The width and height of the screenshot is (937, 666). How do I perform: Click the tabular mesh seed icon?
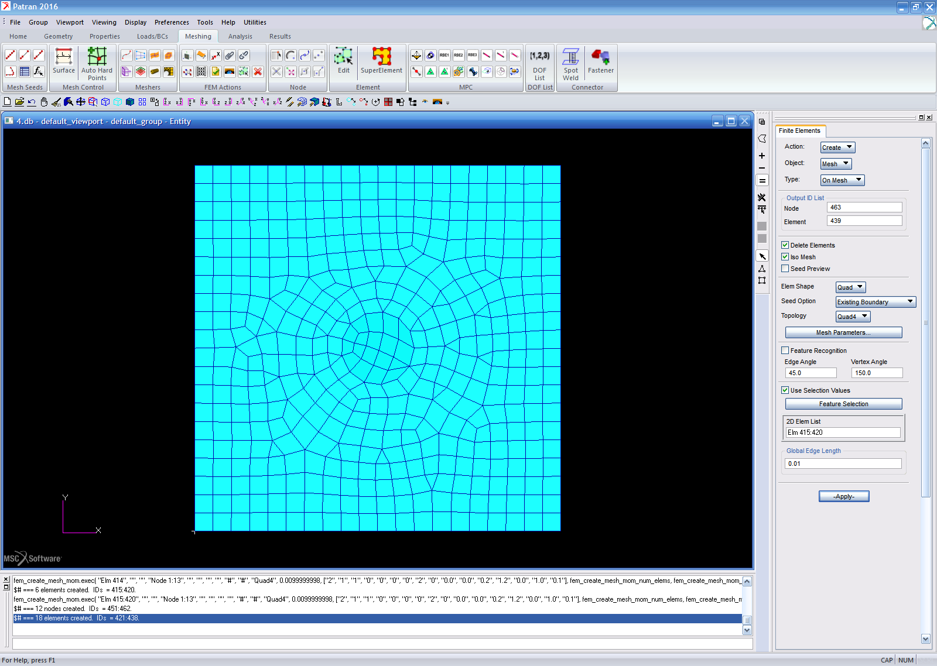(25, 71)
